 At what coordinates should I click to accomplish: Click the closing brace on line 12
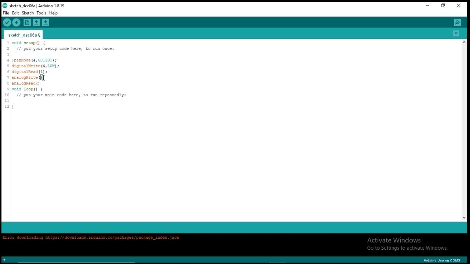click(13, 107)
